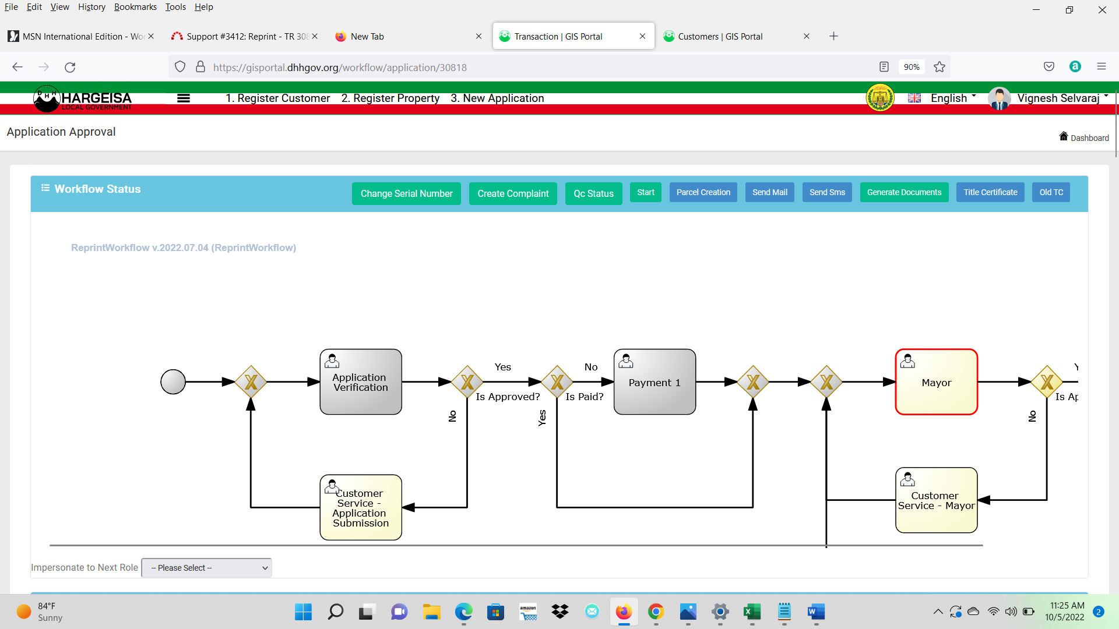The image size is (1119, 629).
Task: Click the tracking protection shield icon
Action: click(180, 67)
